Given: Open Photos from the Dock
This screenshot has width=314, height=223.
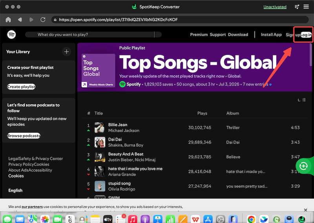Looking at the screenshot, I should (x=45, y=219).
